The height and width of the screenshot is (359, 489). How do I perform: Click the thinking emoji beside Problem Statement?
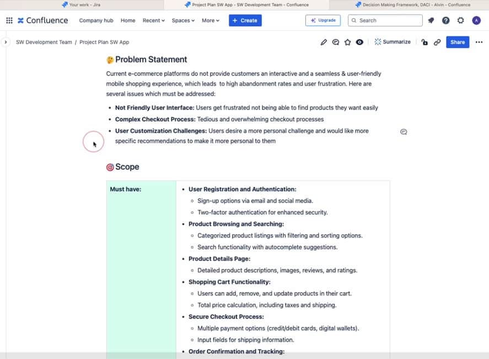point(110,60)
